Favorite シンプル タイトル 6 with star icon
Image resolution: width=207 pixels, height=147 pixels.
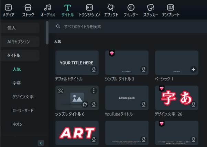(x=85, y=104)
